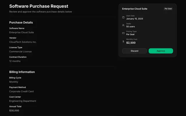
Task: Click the Pricing Type label in the card
Action: 131,32
